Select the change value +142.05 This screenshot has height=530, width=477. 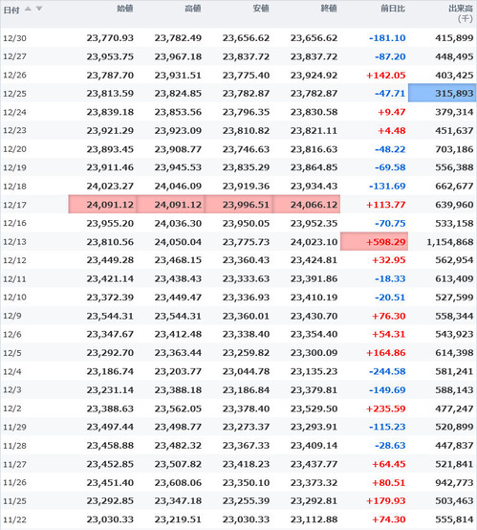click(x=386, y=75)
